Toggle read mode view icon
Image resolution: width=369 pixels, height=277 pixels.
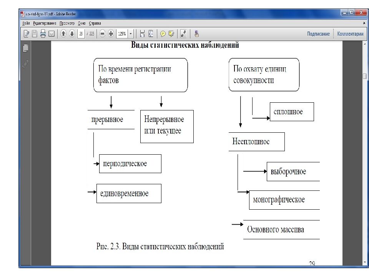click(183, 33)
